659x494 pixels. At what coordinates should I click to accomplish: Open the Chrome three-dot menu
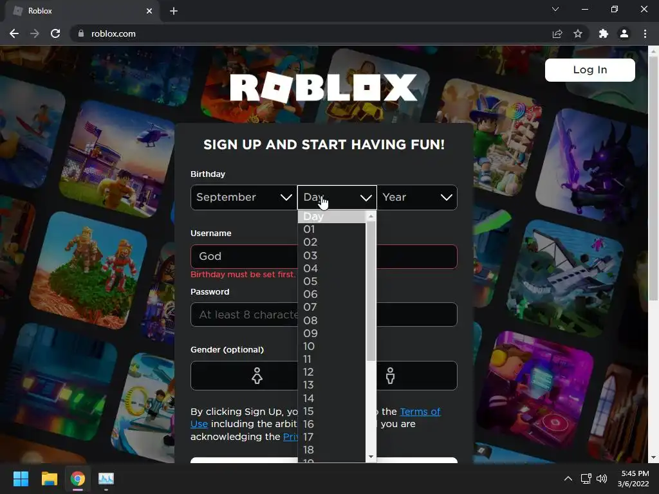click(x=645, y=33)
